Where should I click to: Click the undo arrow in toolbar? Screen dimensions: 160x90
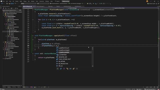(x=15, y=3)
